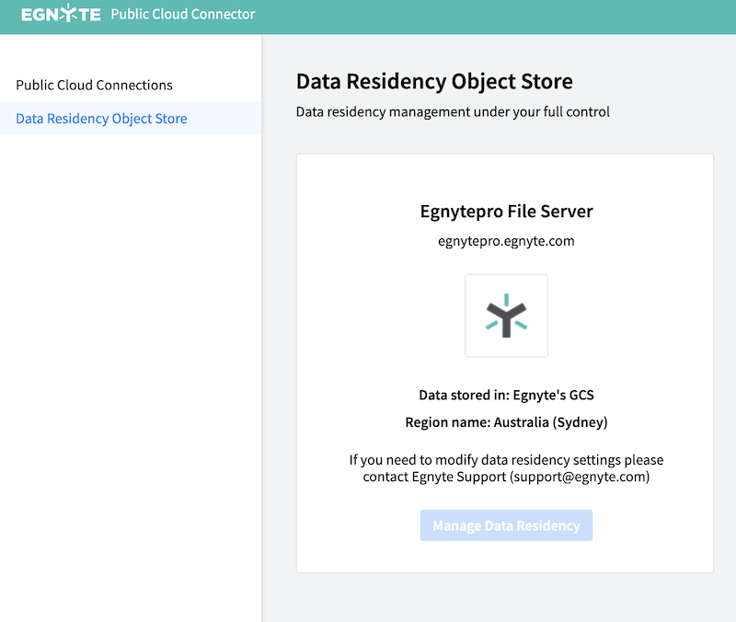Screen dimensions: 736x622
Task: Click 'Data stored in: Egnyte's GCS' text
Action: pos(506,396)
